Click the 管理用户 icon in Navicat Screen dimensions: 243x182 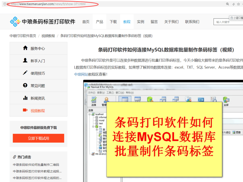point(106,100)
